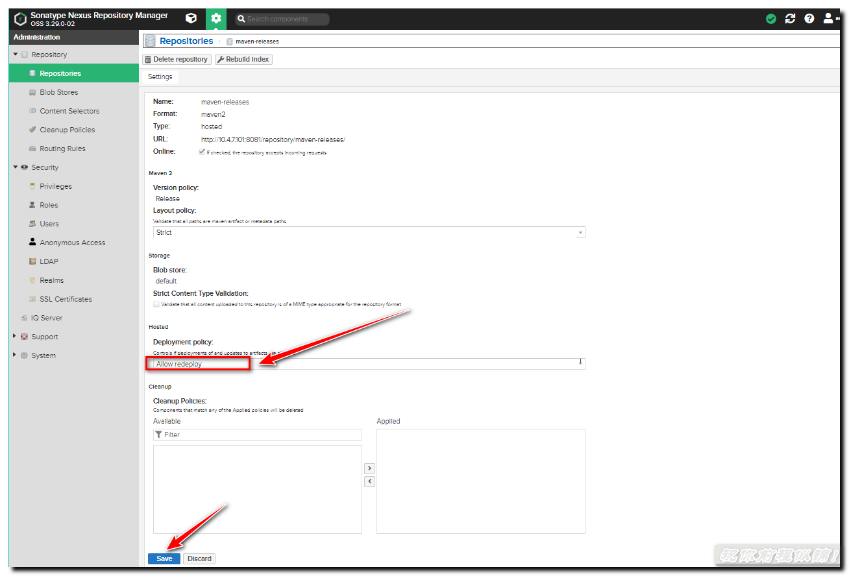The image size is (849, 576).
Task: Click the green system status check icon
Action: click(x=771, y=19)
